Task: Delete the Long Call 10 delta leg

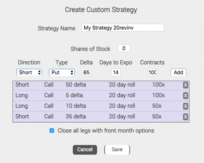Action: pos(186,106)
